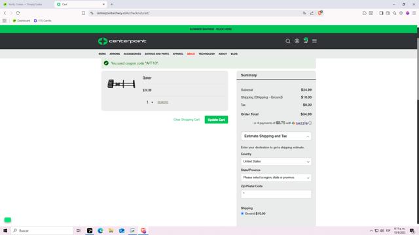Image resolution: width=419 pixels, height=235 pixels.
Task: Reload the page with the refresh icon
Action: coord(18,13)
